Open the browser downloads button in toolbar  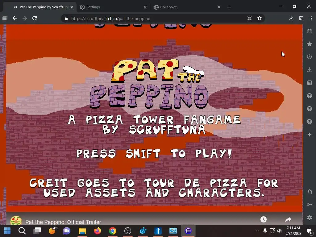[x=291, y=18]
